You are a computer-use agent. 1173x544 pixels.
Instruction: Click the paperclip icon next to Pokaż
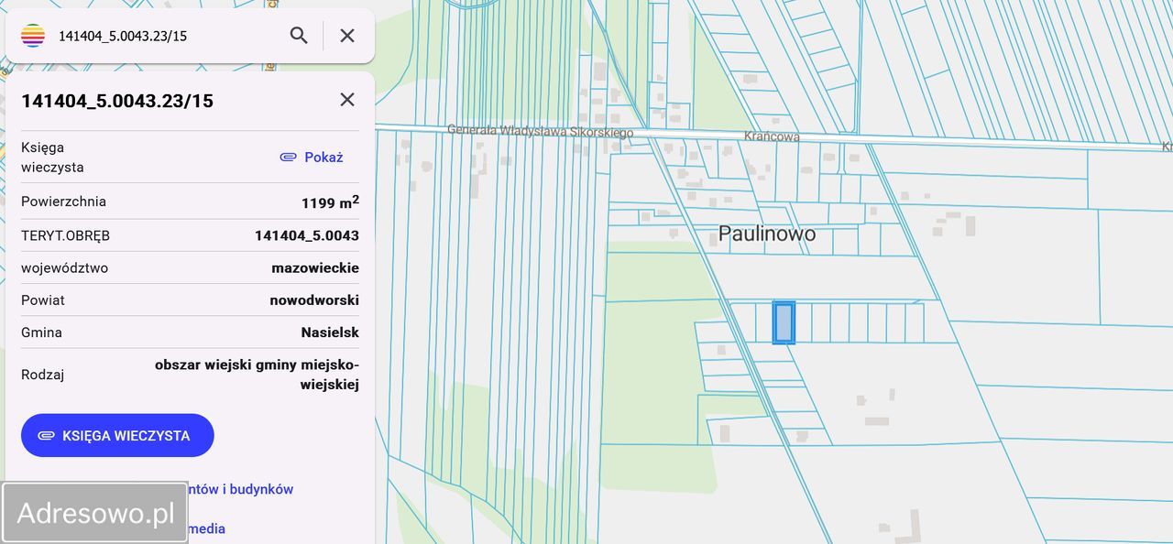pos(287,157)
